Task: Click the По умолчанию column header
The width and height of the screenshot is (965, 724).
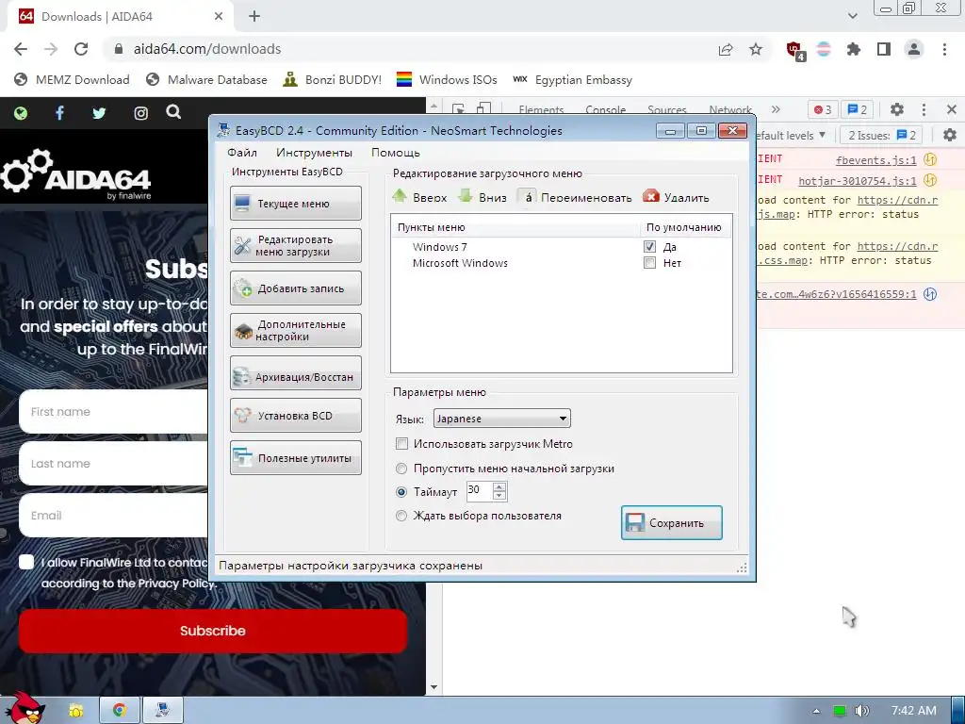Action: pos(684,227)
